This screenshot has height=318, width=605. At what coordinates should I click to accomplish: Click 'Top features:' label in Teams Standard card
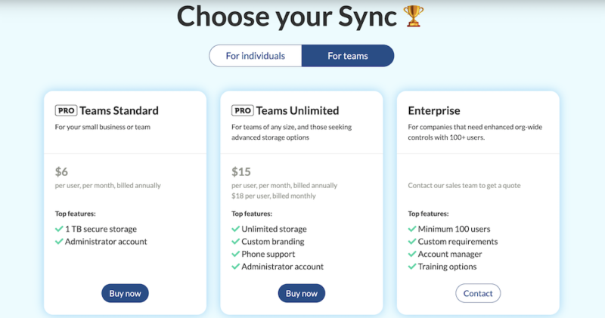click(75, 214)
